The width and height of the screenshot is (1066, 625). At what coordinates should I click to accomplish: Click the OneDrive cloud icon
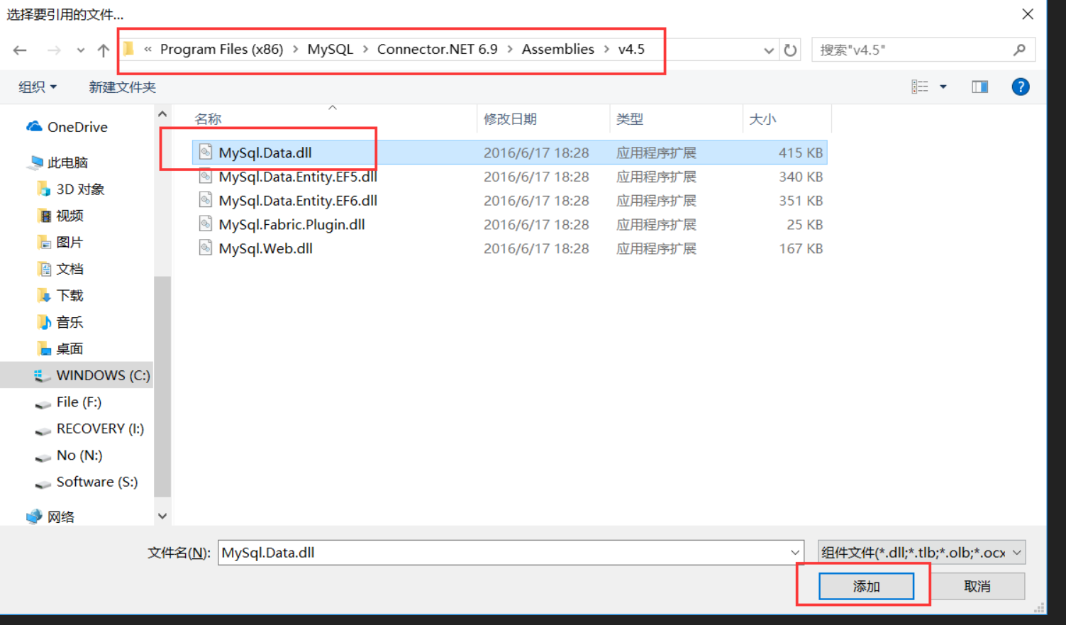pos(34,126)
